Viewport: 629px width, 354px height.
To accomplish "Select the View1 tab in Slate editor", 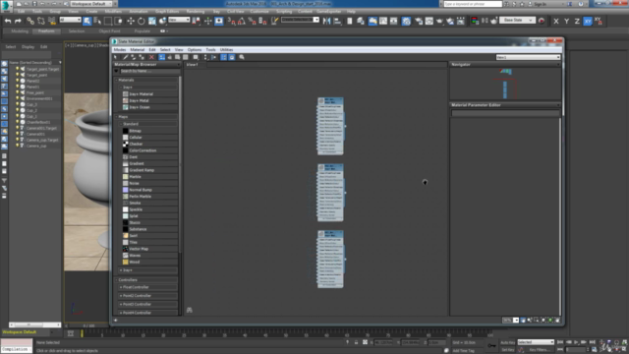I will click(x=193, y=65).
